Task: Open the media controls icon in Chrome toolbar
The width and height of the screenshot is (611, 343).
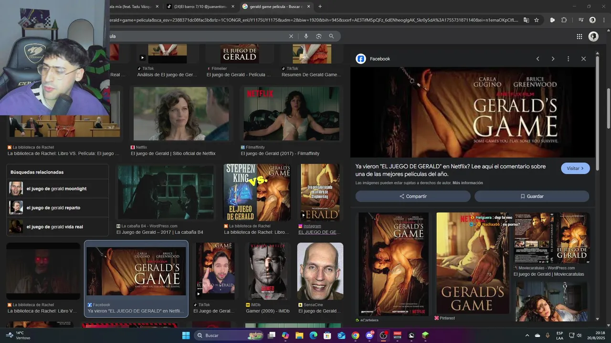Action: click(581, 20)
